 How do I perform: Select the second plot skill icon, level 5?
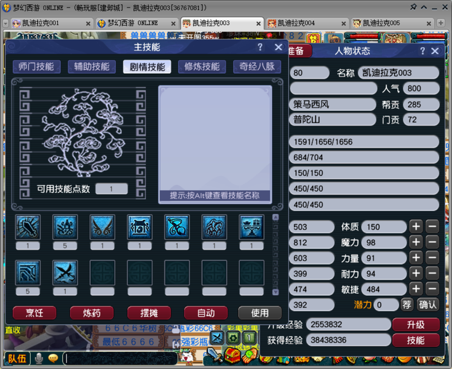65,227
